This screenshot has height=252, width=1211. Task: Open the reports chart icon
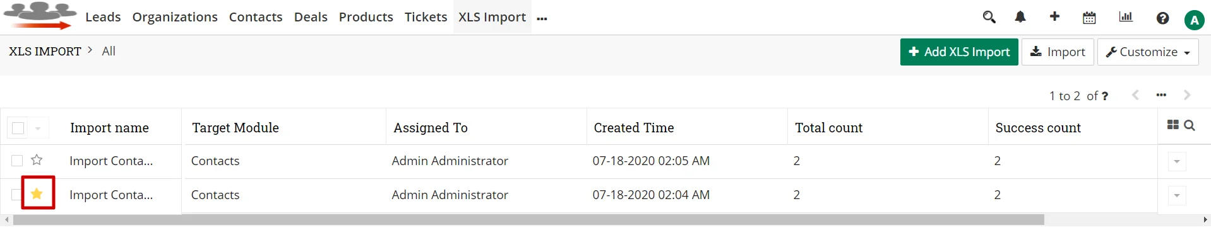click(x=1126, y=17)
